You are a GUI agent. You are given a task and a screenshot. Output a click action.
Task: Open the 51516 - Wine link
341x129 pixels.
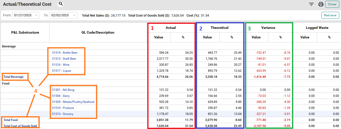pos(61,65)
